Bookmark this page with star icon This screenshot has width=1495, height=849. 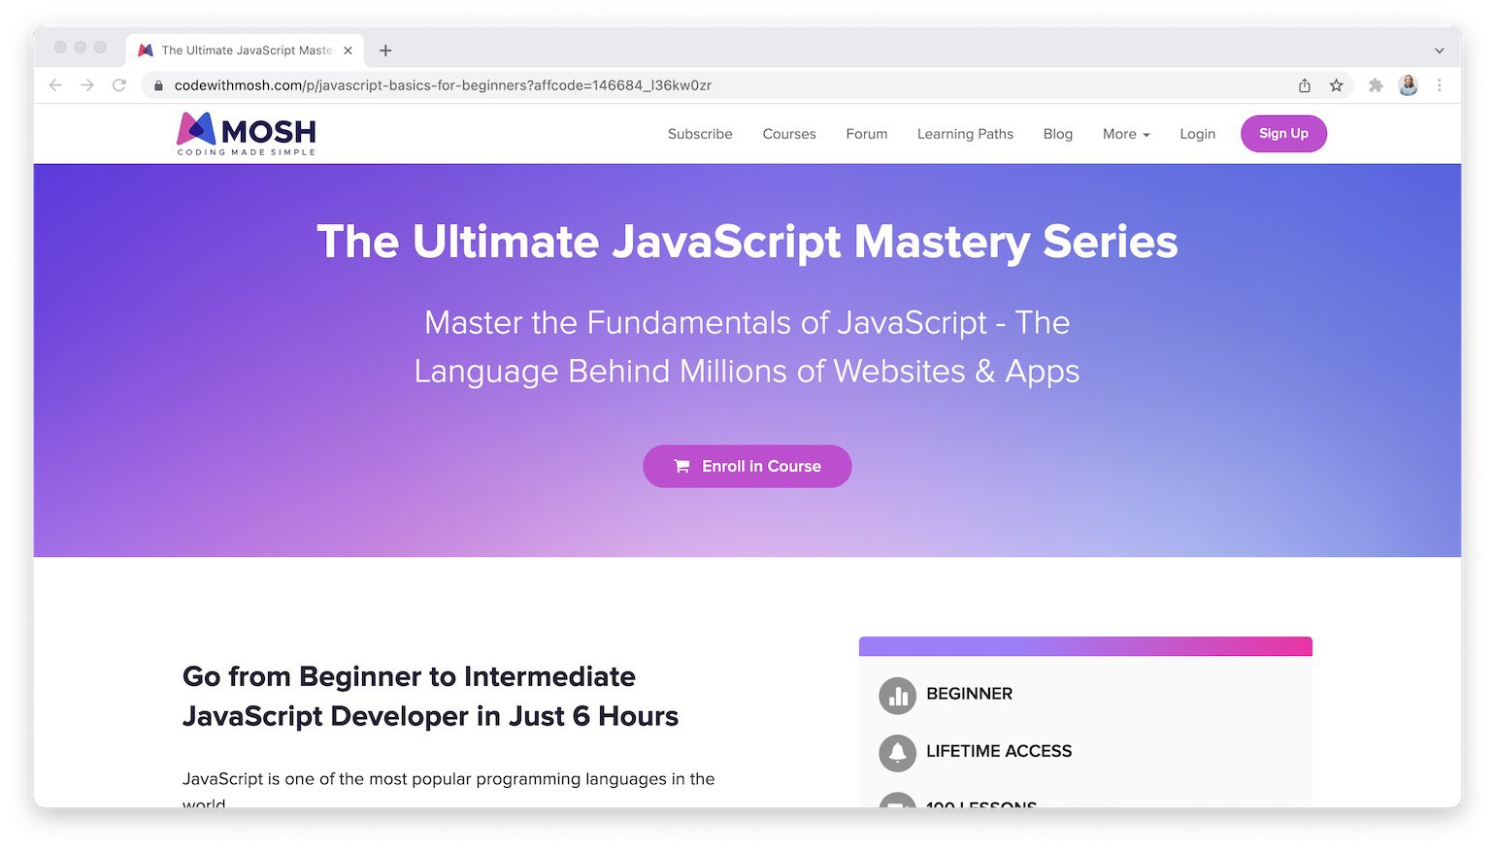[x=1336, y=85]
